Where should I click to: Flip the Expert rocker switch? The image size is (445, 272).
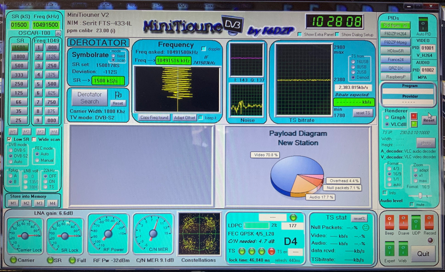[x=389, y=249]
